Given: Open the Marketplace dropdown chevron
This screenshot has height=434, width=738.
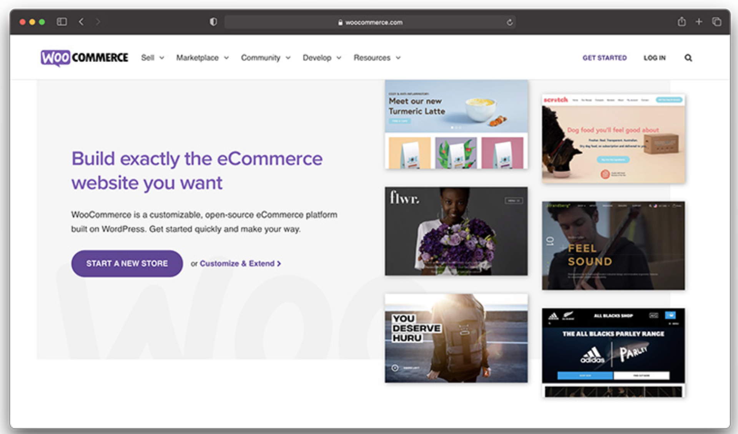Looking at the screenshot, I should tap(226, 58).
